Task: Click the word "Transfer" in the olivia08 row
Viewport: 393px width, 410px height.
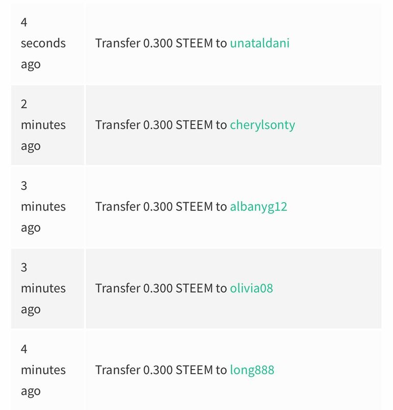Action: (117, 288)
